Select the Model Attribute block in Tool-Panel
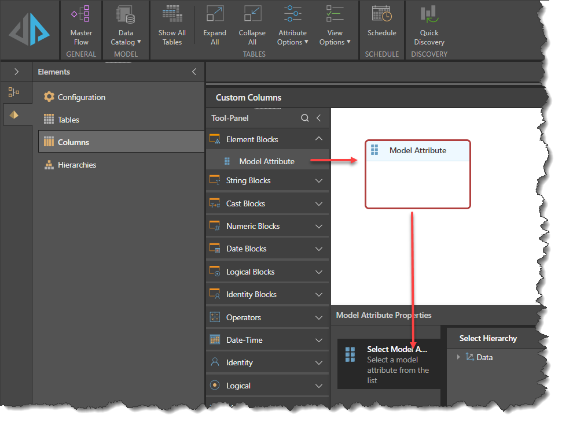Viewport: 562px width, 426px height. [x=266, y=161]
